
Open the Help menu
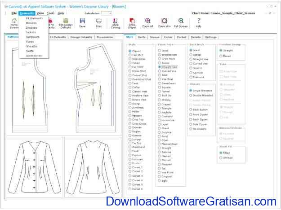(61, 13)
